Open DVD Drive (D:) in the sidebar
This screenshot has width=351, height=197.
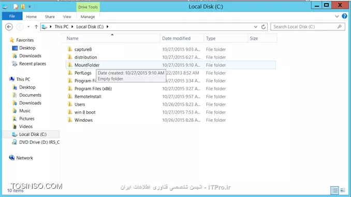[x=36, y=142]
